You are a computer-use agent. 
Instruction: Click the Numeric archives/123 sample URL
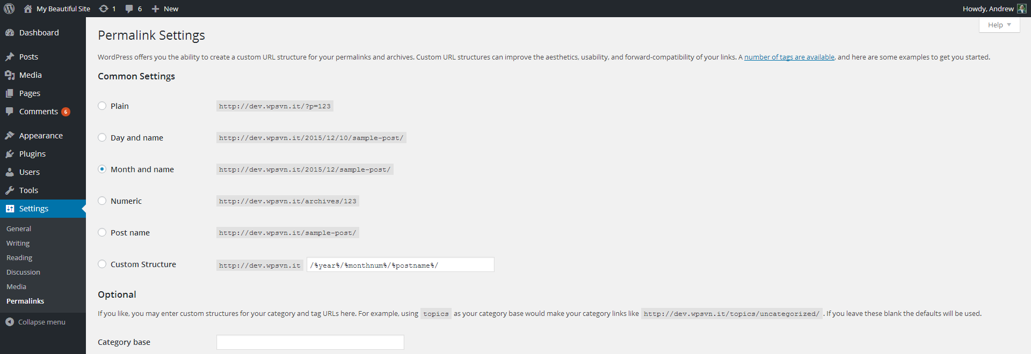287,201
